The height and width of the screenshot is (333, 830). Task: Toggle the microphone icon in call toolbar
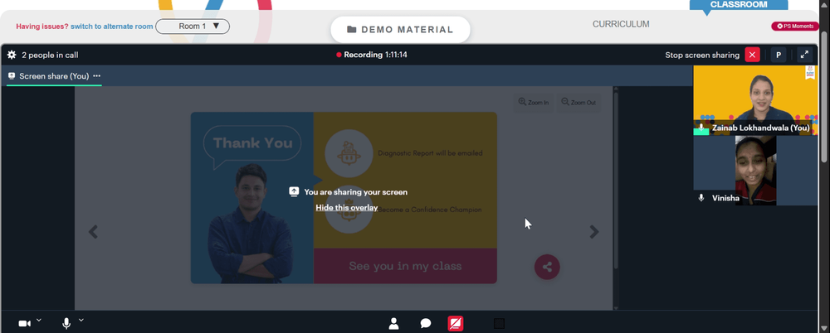[x=66, y=324]
